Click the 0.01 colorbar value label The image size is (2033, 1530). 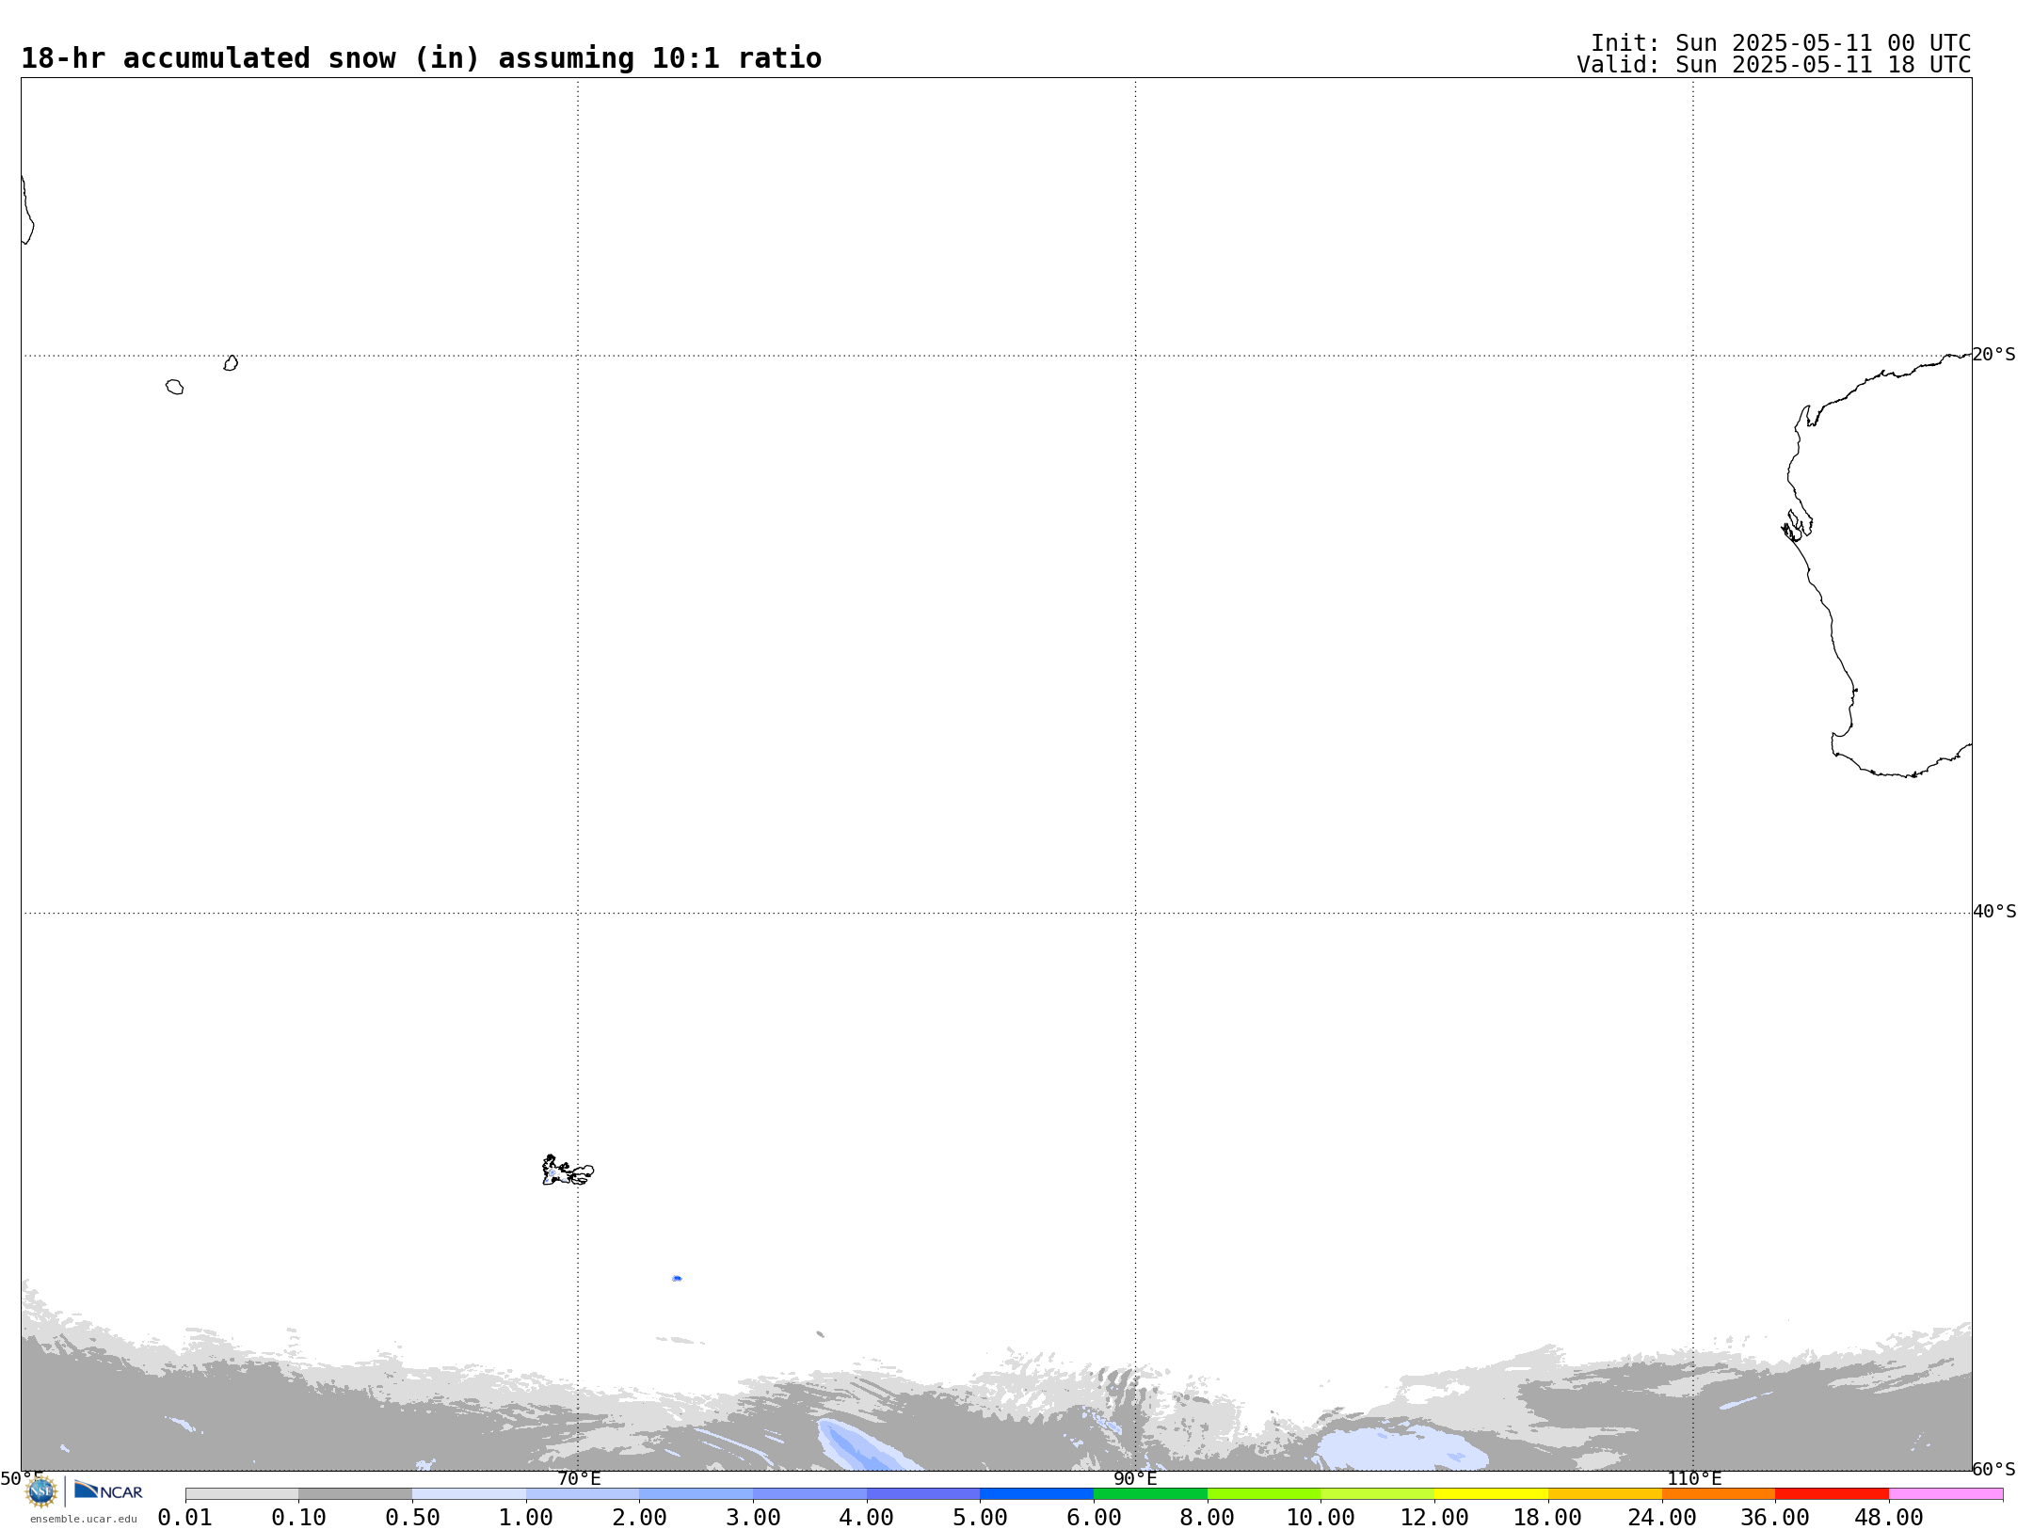click(x=184, y=1517)
